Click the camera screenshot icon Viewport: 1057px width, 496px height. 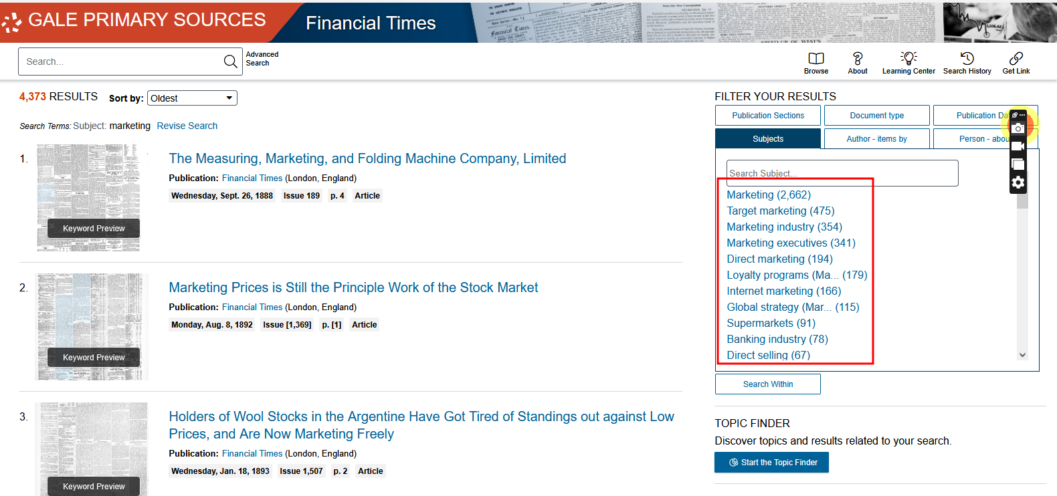coord(1018,128)
